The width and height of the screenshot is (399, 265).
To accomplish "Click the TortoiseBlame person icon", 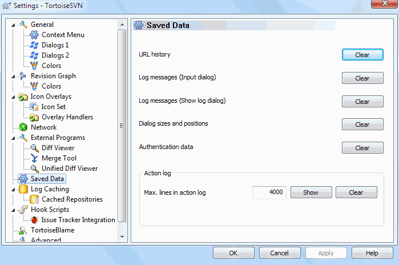I will pyautogui.click(x=23, y=230).
